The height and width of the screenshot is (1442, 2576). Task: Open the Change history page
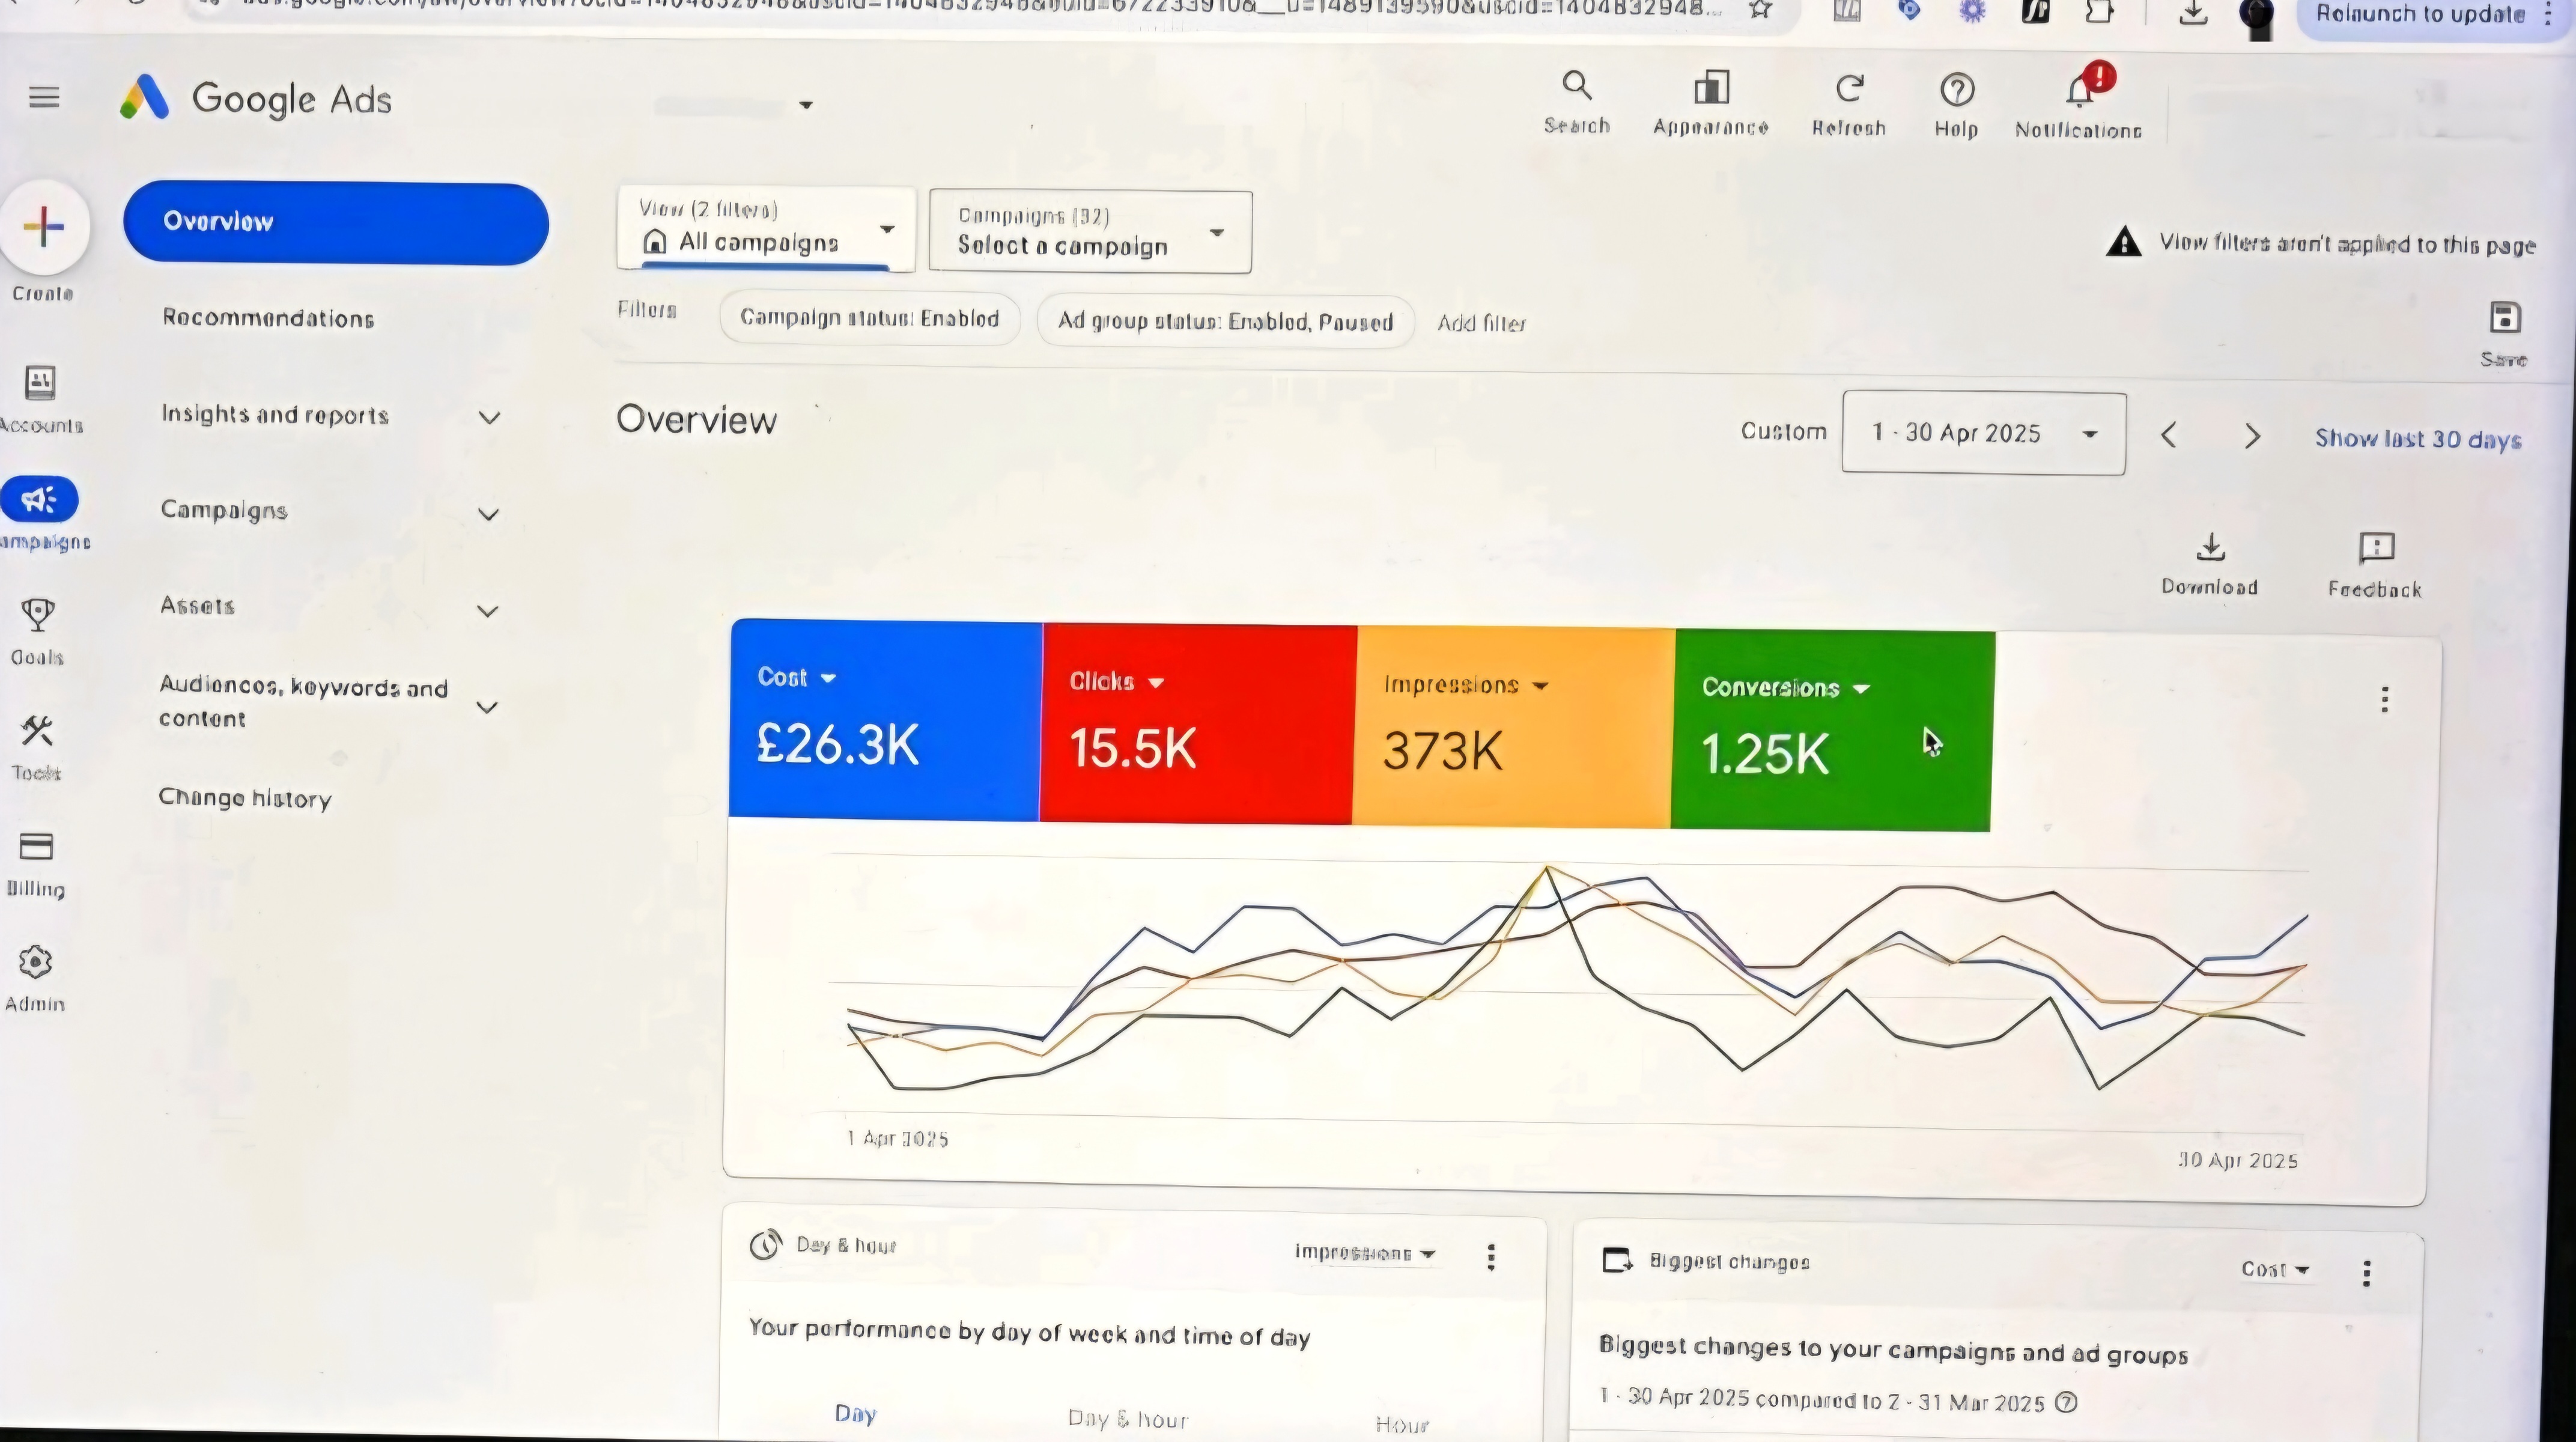click(245, 798)
